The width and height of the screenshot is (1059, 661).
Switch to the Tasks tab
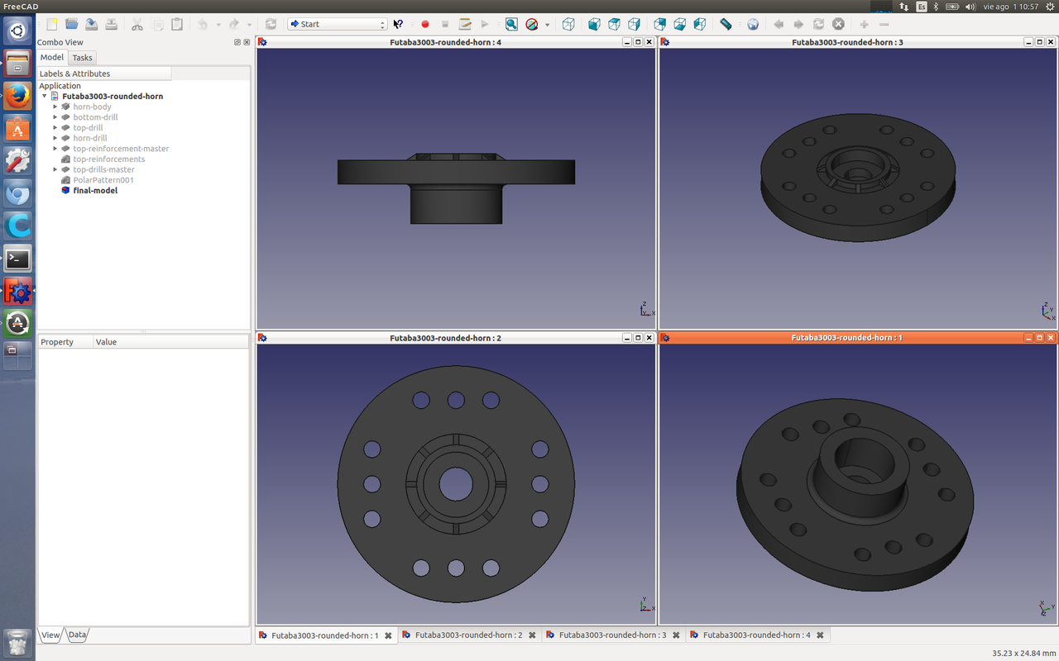tap(82, 58)
